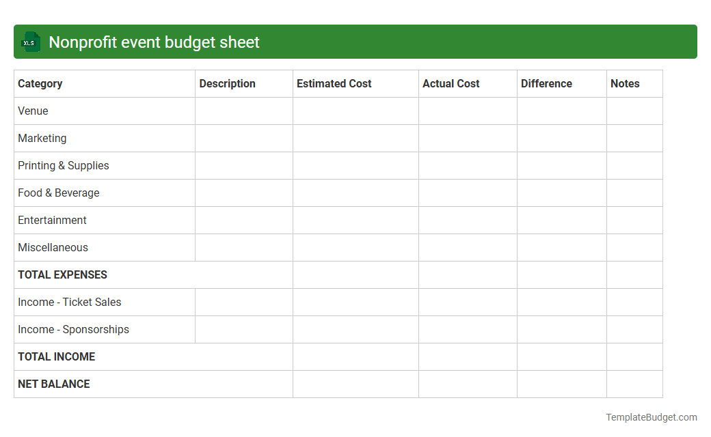Screen dimensions: 711x437
Task: Select the NET BALANCE row
Action: tap(54, 384)
